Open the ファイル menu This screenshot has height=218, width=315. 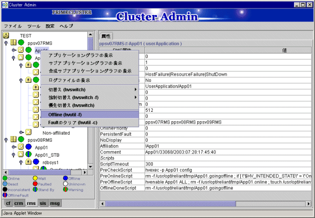point(13,26)
